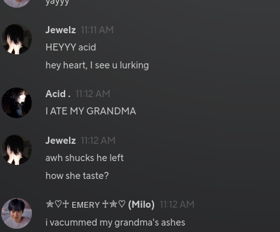
Task: Open Jewelz's avatar beside the 11:11 AM message
Action: click(x=17, y=39)
